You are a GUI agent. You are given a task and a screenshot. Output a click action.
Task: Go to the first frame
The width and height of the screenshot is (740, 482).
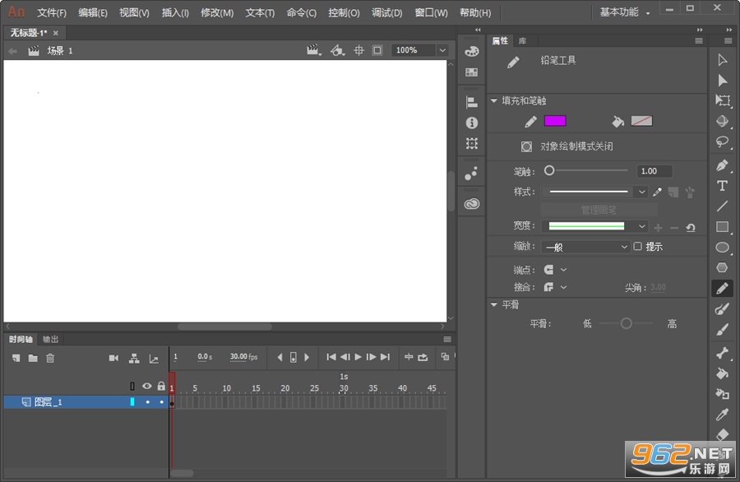click(x=331, y=357)
